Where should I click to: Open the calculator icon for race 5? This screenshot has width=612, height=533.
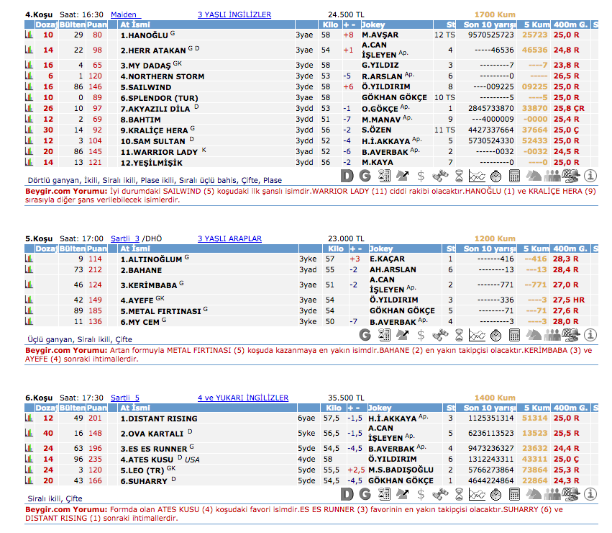[514, 334]
